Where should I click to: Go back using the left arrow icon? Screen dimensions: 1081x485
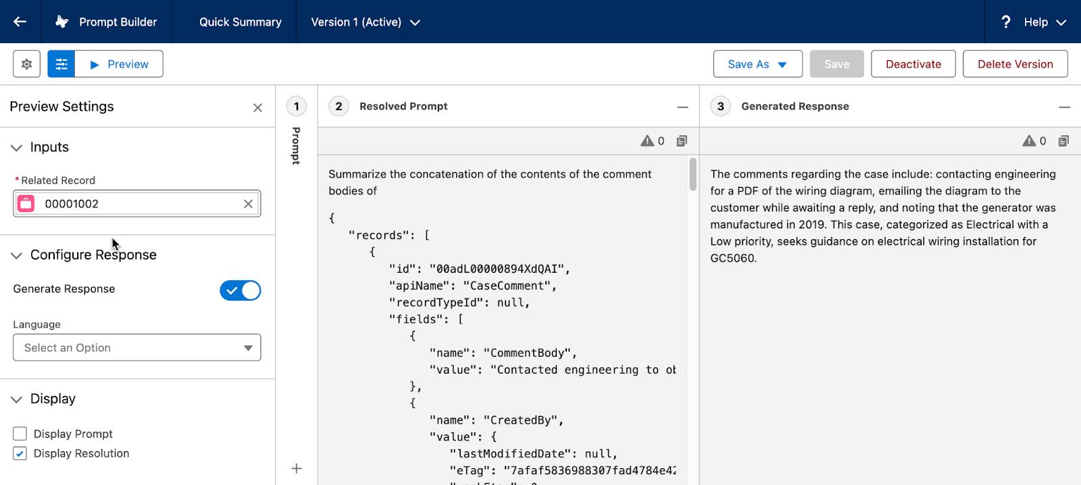(20, 22)
